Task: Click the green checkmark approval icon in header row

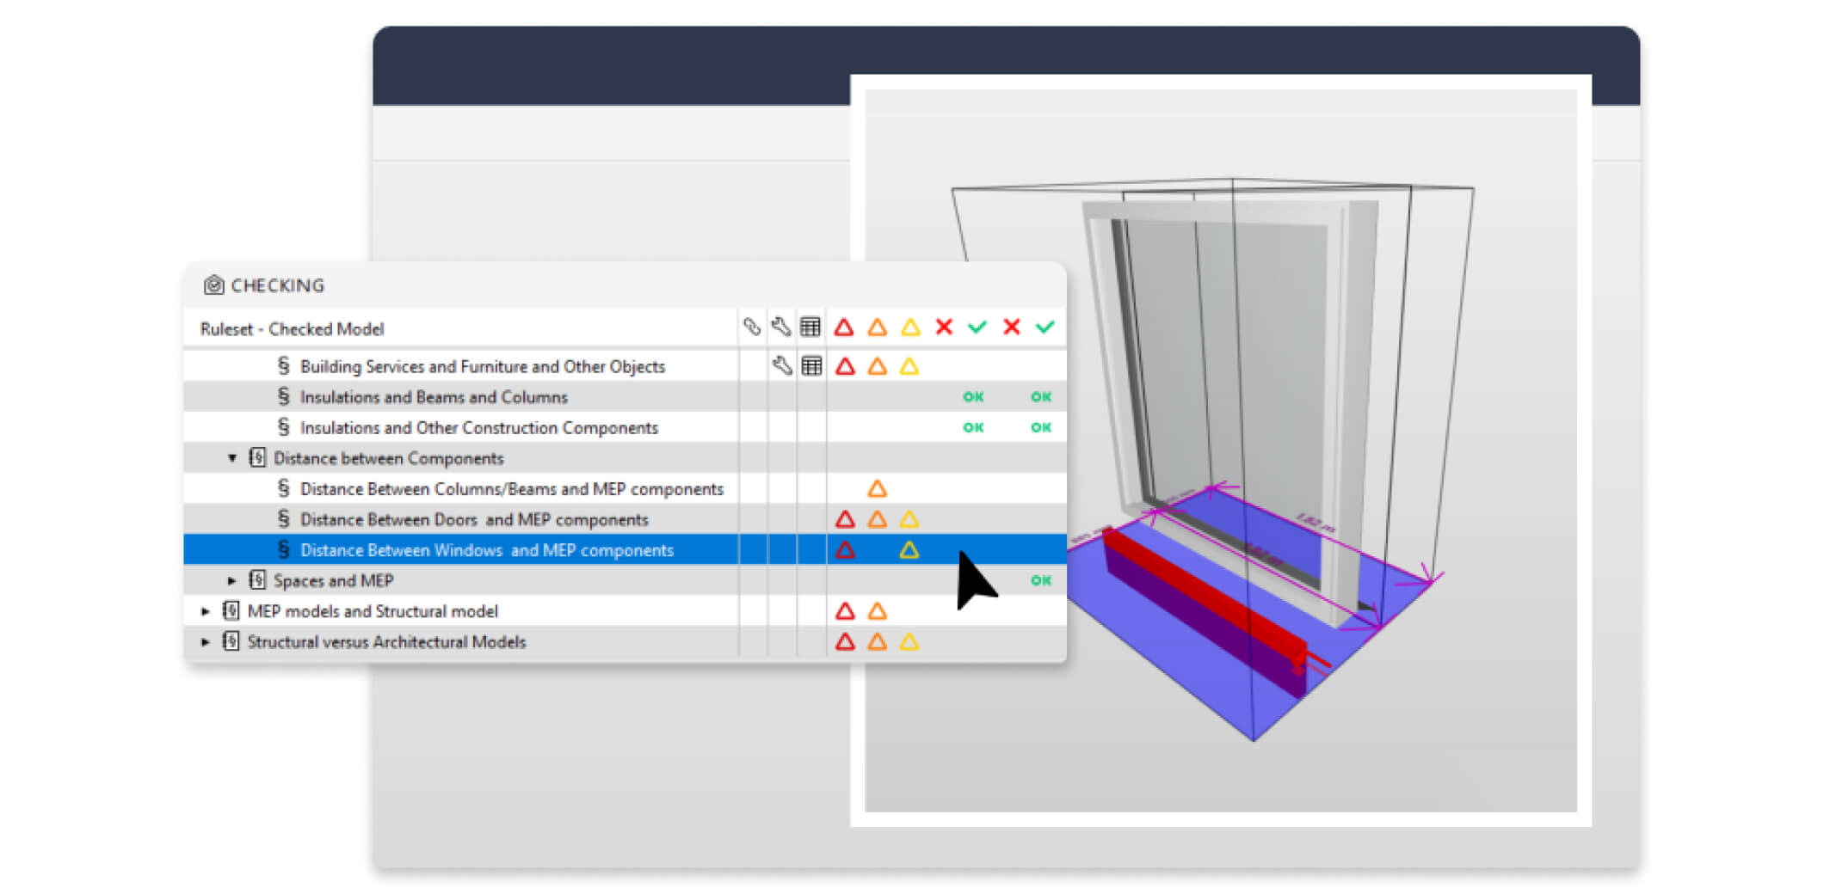Action: pos(976,327)
